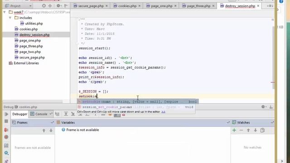Click next frame down arrow

(x=51, y=130)
